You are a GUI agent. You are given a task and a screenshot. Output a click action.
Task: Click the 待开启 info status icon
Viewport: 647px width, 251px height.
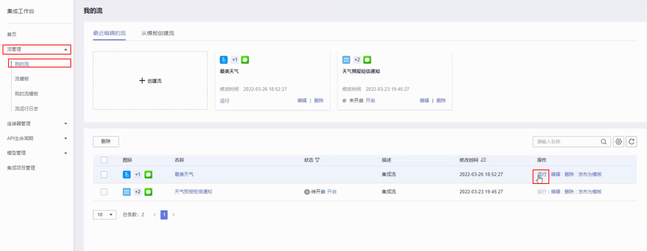coord(307,192)
